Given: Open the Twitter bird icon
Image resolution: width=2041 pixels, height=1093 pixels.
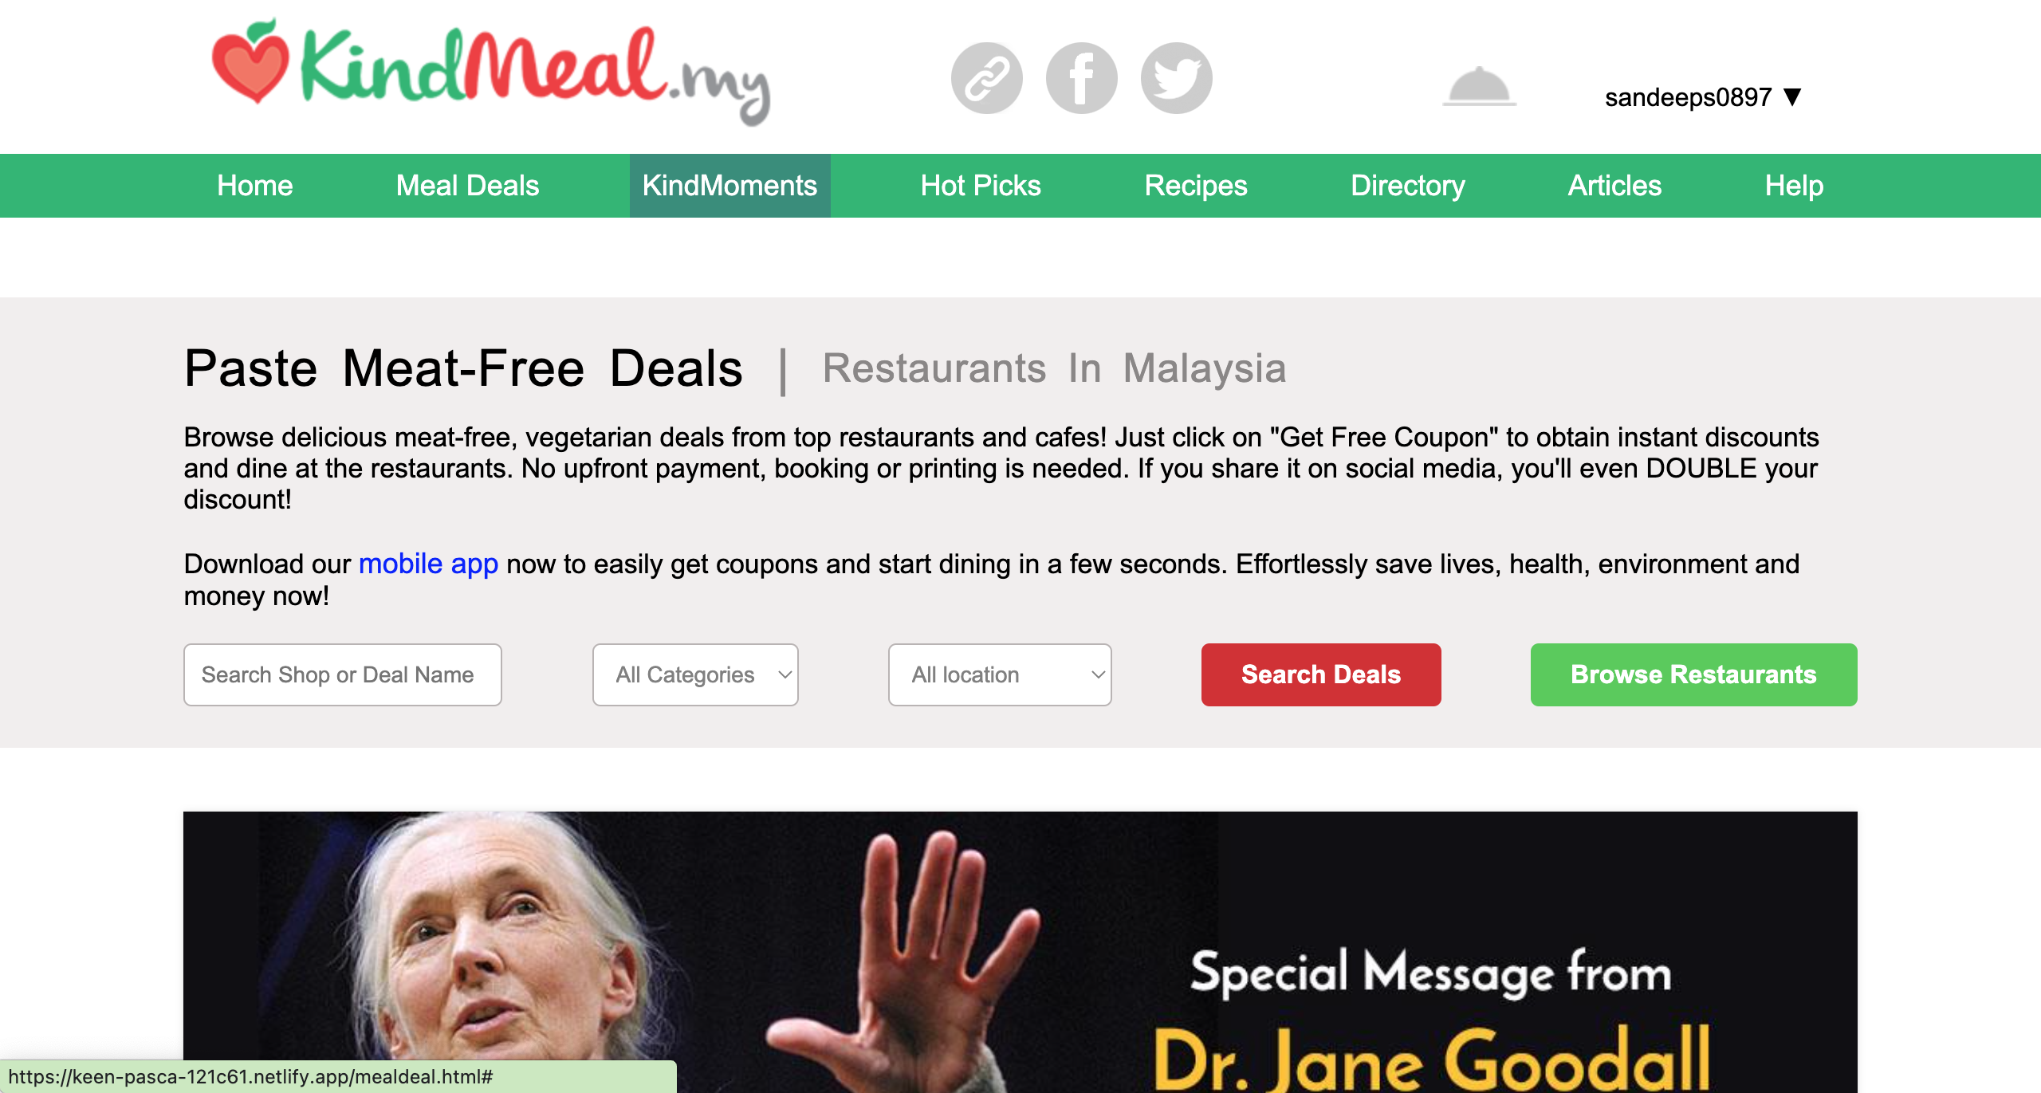Looking at the screenshot, I should tap(1177, 78).
